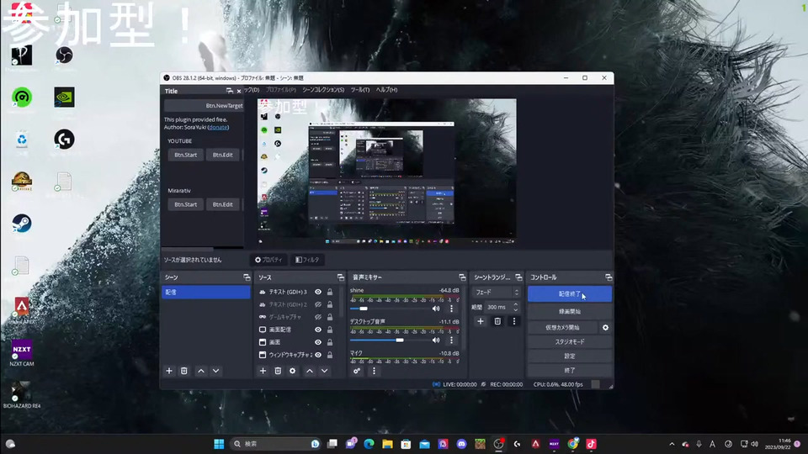808x454 pixels.
Task: Follow the donate link in Title panel
Action: click(218, 127)
